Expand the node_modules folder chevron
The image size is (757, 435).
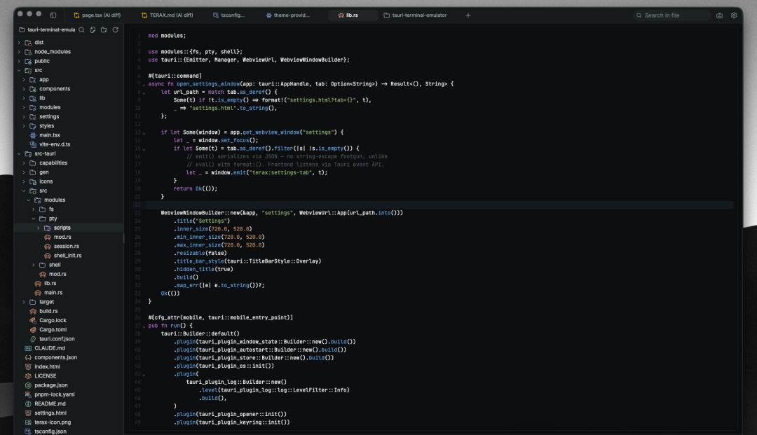click(x=20, y=52)
